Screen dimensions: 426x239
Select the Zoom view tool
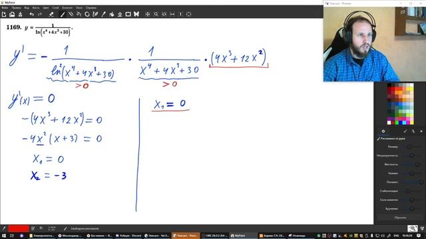[x=156, y=14]
